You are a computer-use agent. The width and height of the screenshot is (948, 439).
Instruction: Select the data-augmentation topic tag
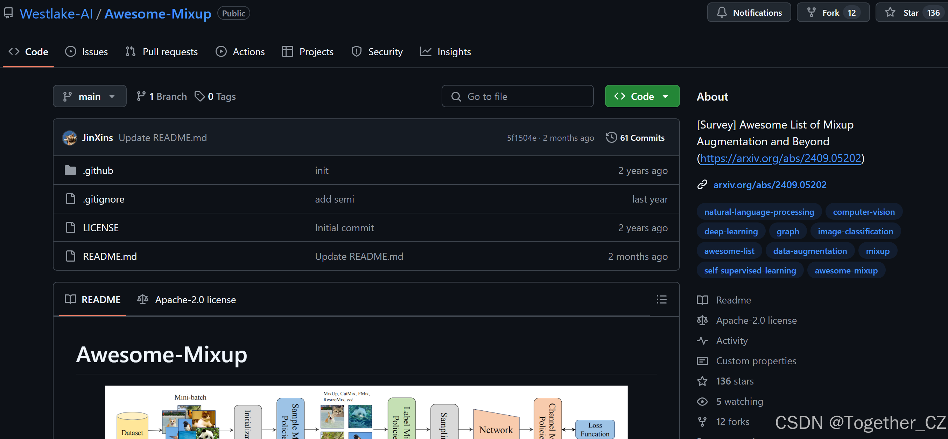point(810,251)
